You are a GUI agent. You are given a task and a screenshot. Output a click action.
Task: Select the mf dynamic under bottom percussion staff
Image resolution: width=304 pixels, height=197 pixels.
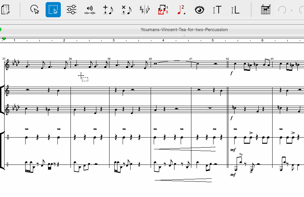pos(233,175)
